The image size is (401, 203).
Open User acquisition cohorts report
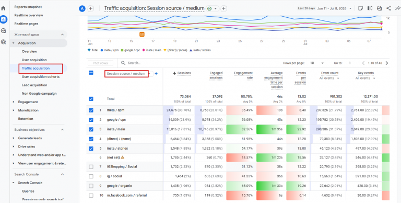click(40, 76)
